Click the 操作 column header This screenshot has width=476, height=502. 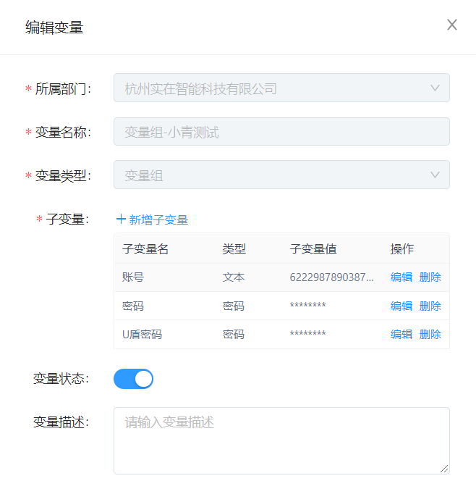point(402,249)
